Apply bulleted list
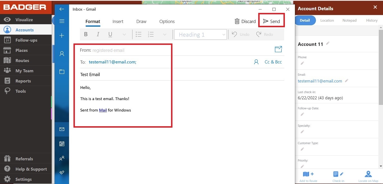Screen dimensions: 383x184 click(139, 34)
